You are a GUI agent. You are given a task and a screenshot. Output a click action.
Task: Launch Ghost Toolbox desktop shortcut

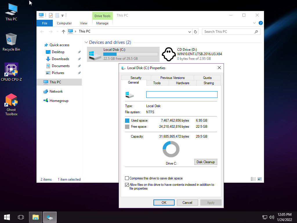click(11, 105)
